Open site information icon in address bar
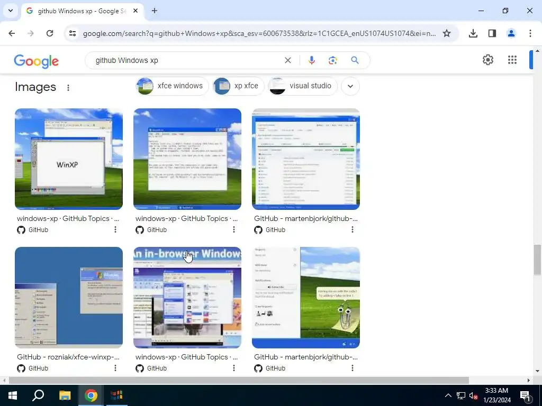This screenshot has width=542, height=406. (x=72, y=33)
